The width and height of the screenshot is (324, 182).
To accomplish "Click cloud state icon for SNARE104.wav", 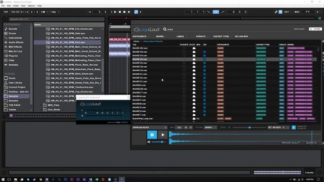I will pos(194,56).
